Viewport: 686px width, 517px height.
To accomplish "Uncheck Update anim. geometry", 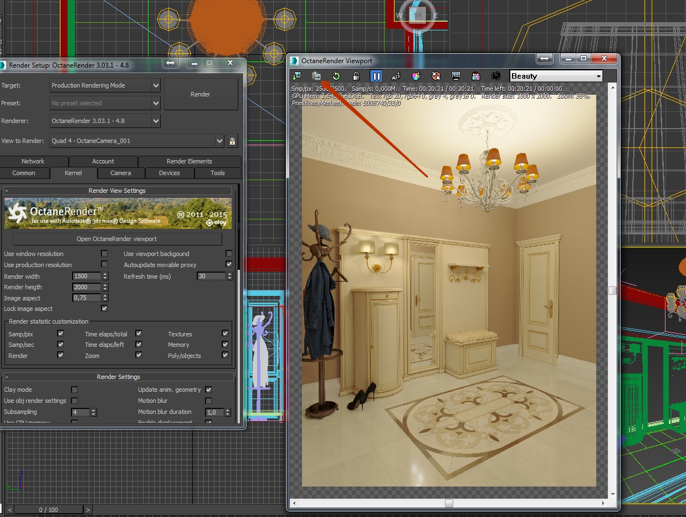I will (x=208, y=390).
